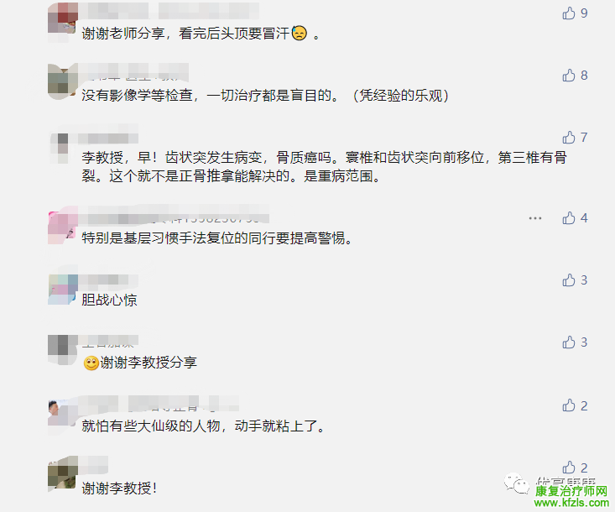Click the WeChat logo watermark icon

517,483
